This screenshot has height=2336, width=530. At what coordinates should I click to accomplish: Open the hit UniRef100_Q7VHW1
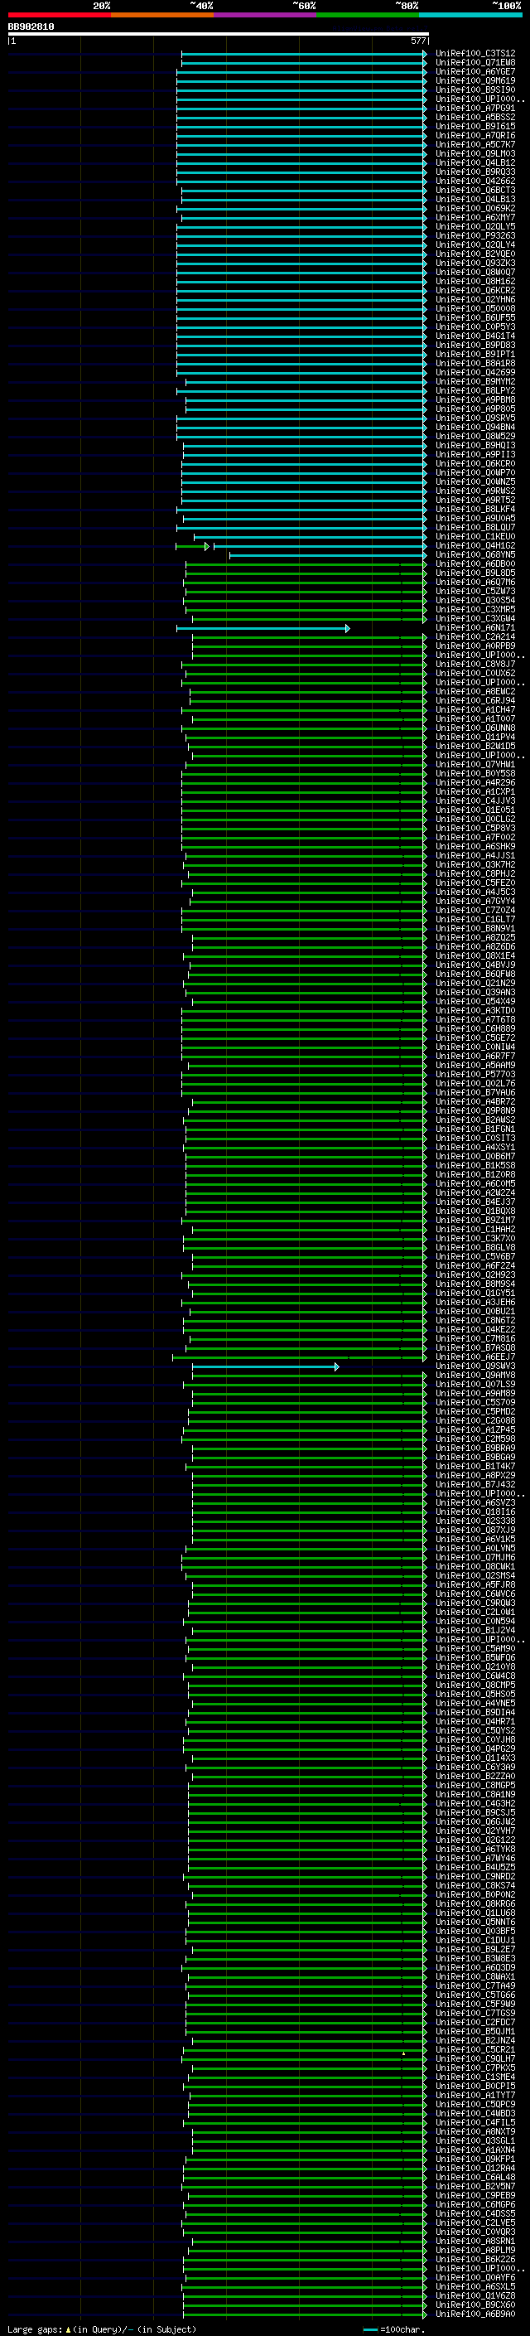tap(475, 766)
